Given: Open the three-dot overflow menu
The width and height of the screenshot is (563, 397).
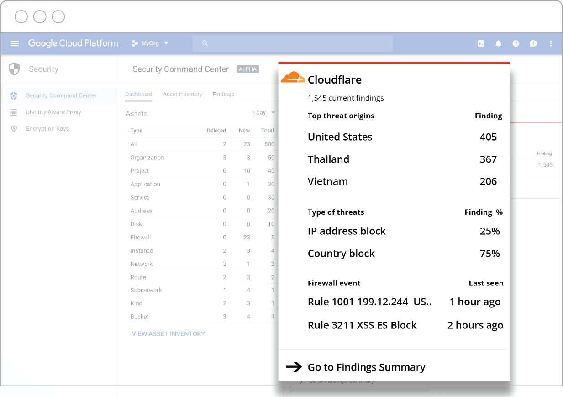Looking at the screenshot, I should coord(551,43).
